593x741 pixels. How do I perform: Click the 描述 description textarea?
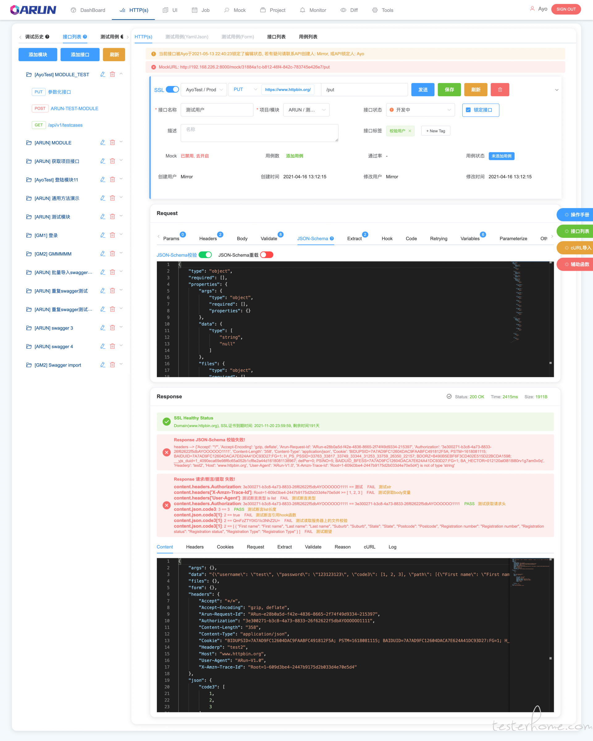259,133
